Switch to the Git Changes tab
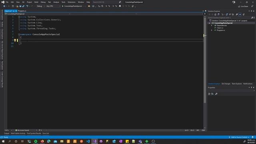This screenshot has width=256, height=144. 226,84
